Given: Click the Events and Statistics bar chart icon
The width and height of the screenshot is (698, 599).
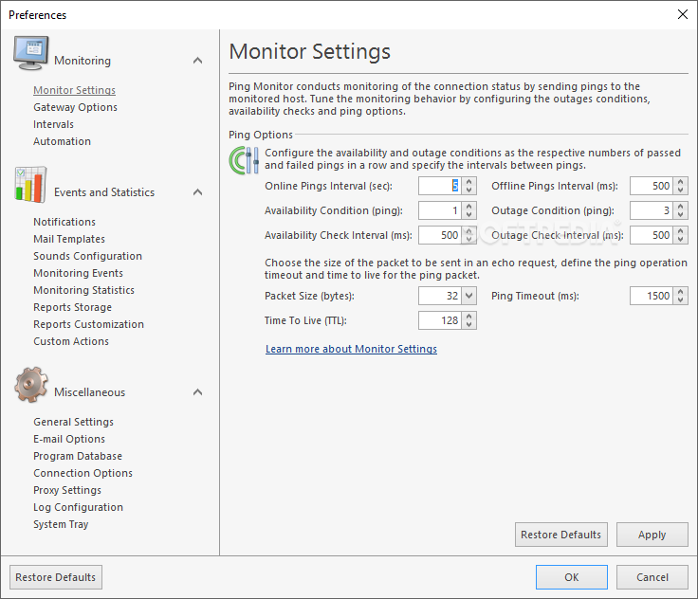Looking at the screenshot, I should (x=30, y=185).
